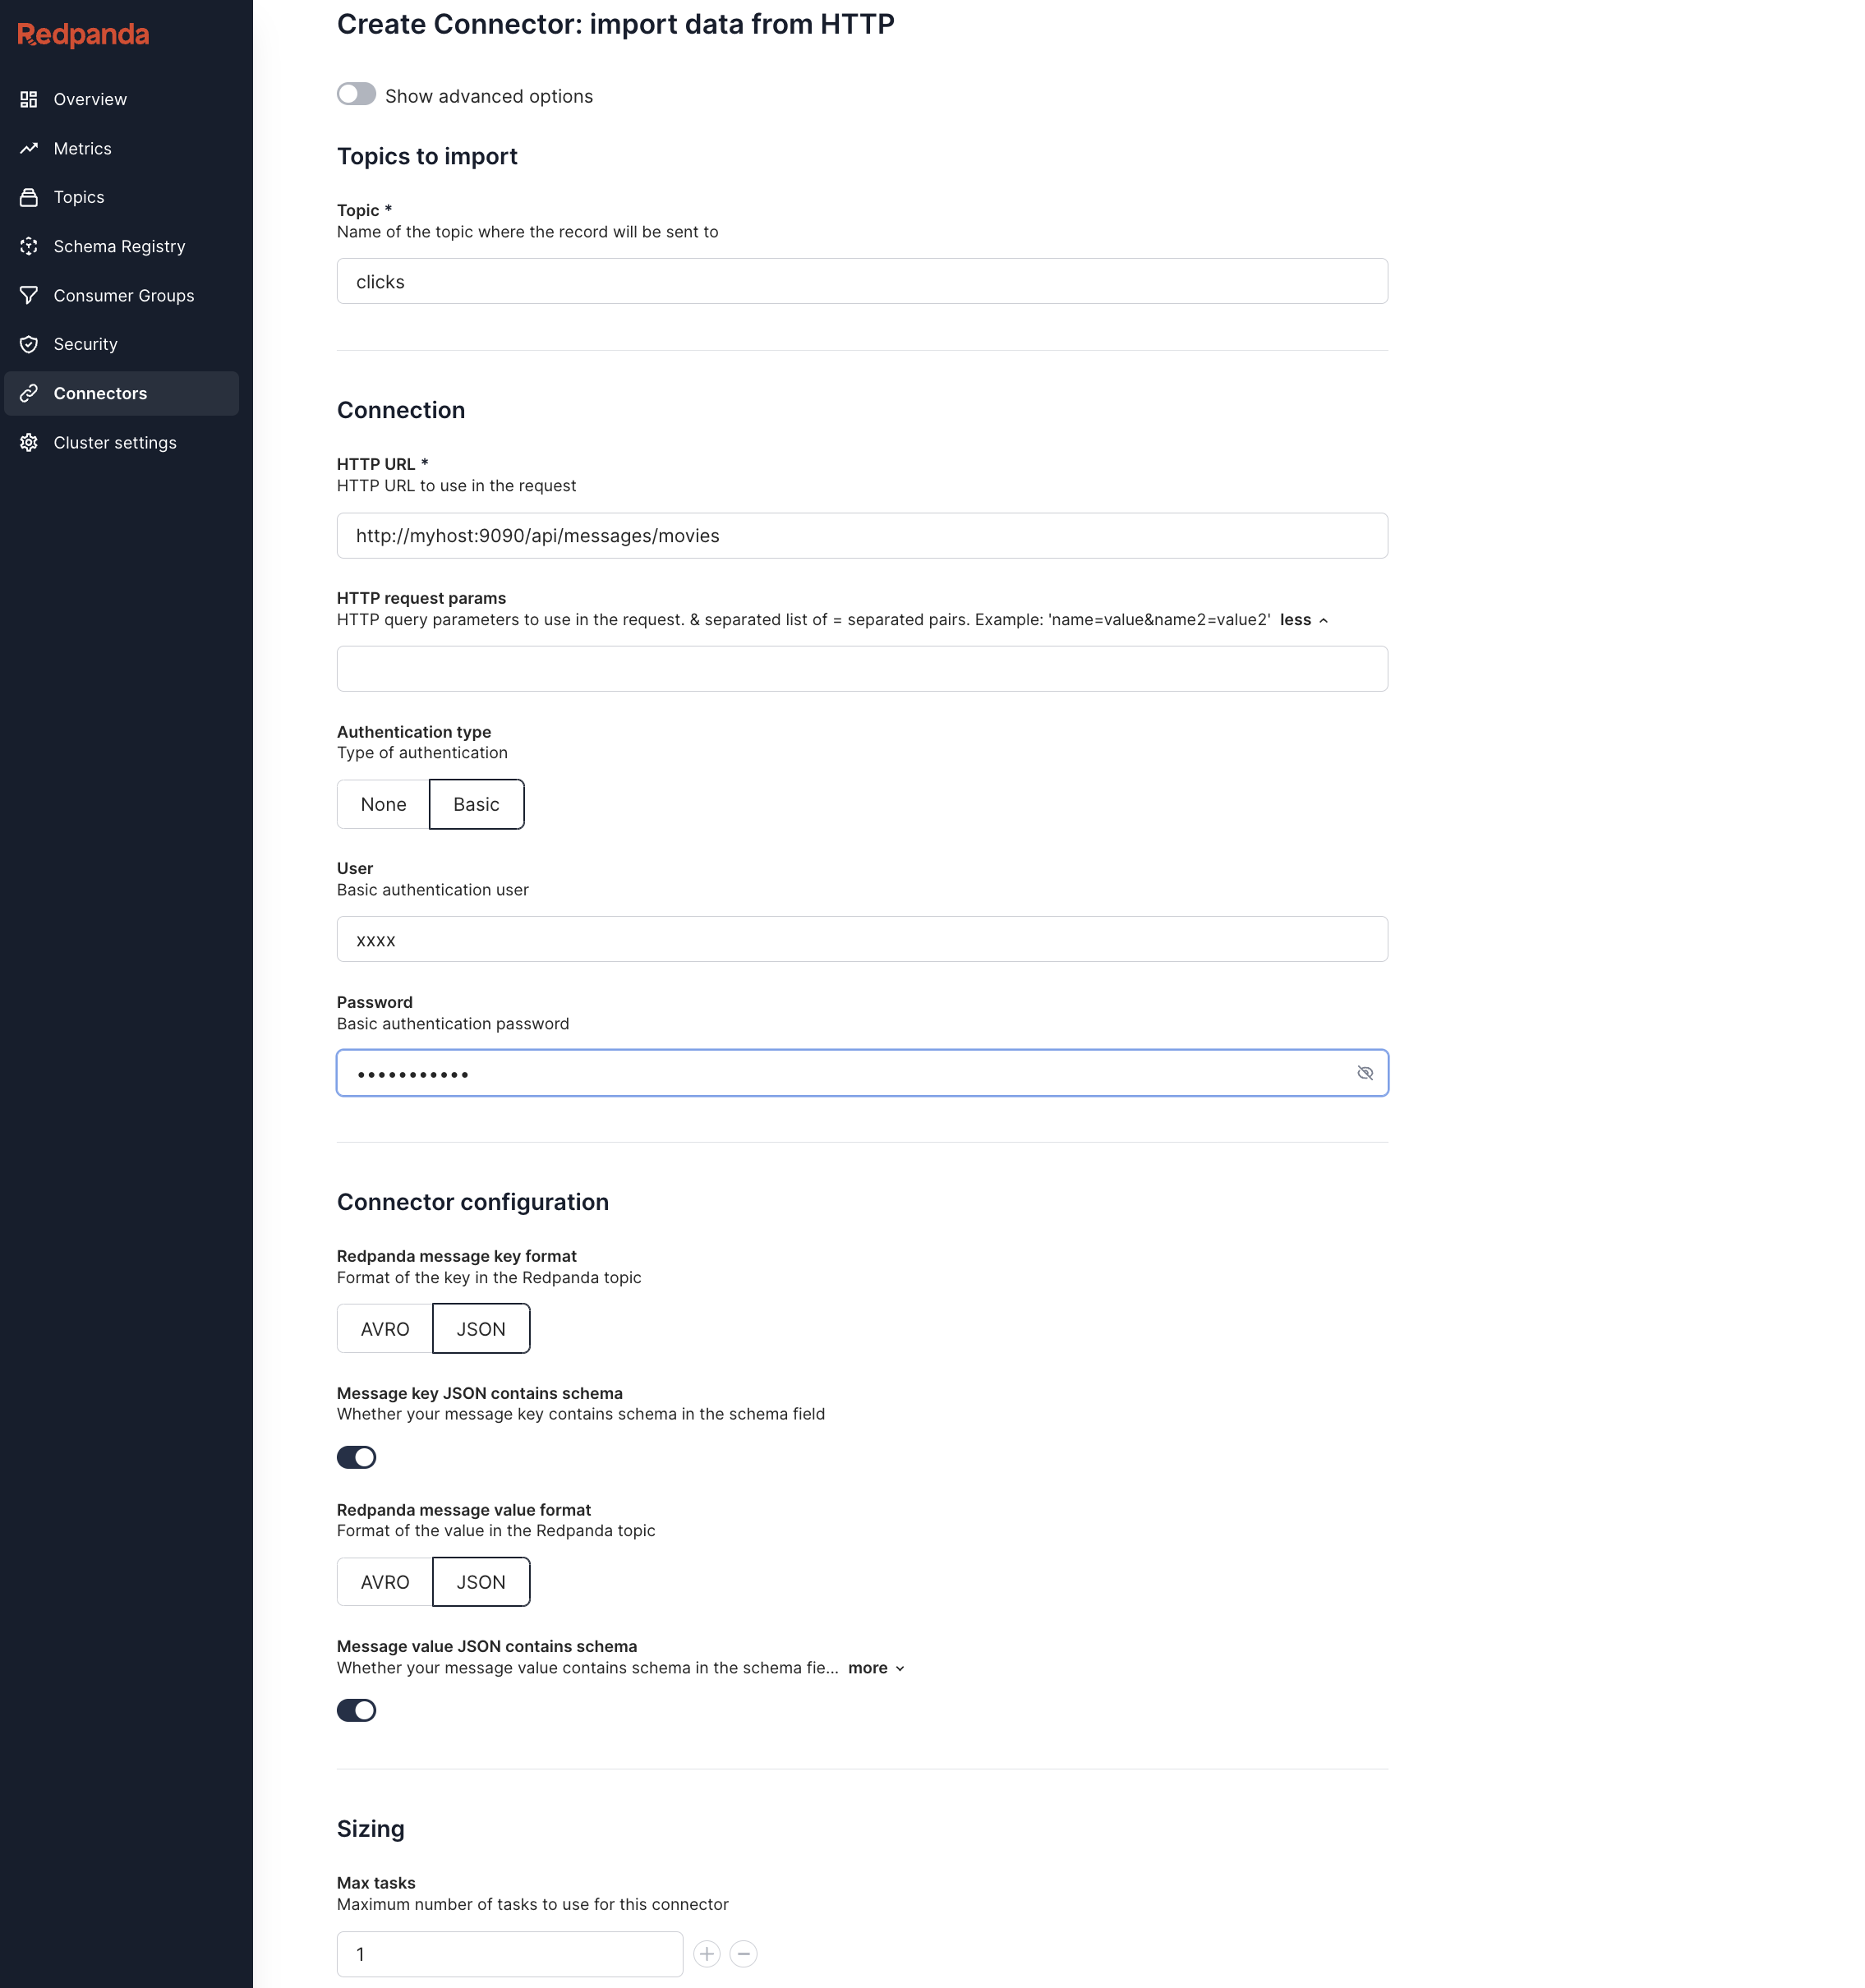Disable Message value JSON contains schema
Viewport: 1865px width, 1988px height.
pyautogui.click(x=356, y=1710)
